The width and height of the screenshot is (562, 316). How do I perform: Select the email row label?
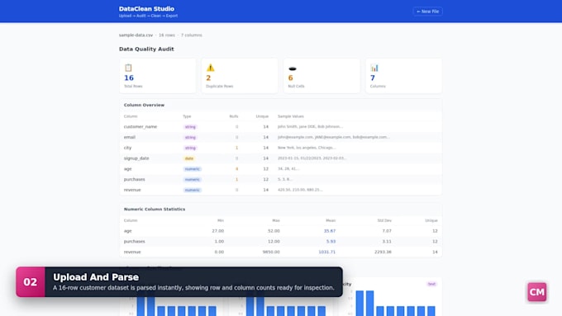[x=130, y=137]
